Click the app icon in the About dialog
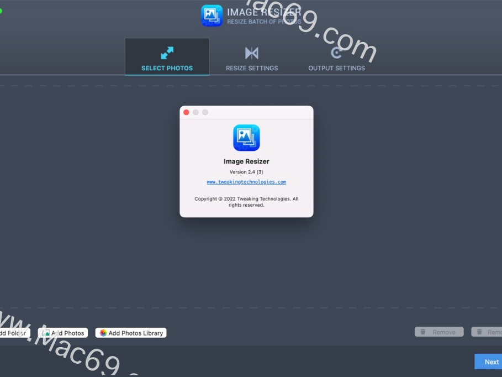This screenshot has width=502, height=377. (246, 137)
